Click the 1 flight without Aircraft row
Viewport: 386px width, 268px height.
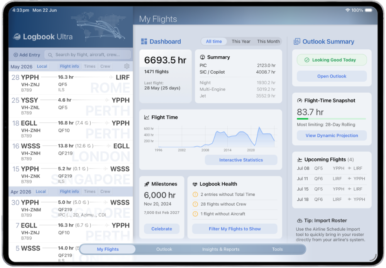click(x=235, y=214)
